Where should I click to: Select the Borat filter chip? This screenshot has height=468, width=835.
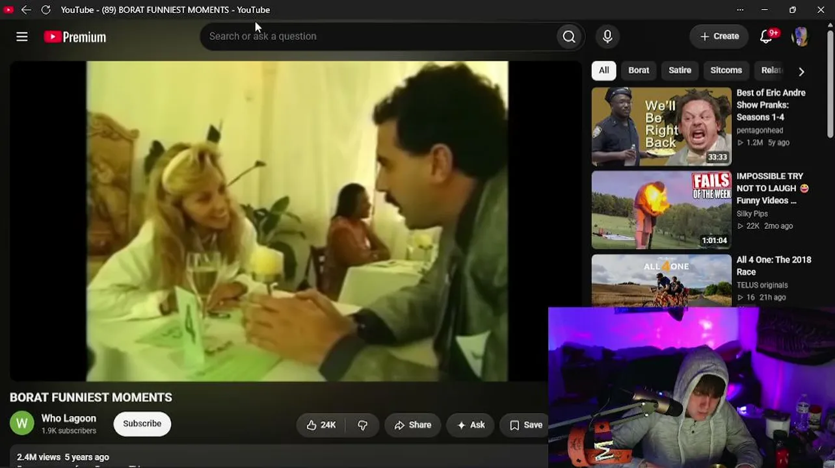(639, 70)
